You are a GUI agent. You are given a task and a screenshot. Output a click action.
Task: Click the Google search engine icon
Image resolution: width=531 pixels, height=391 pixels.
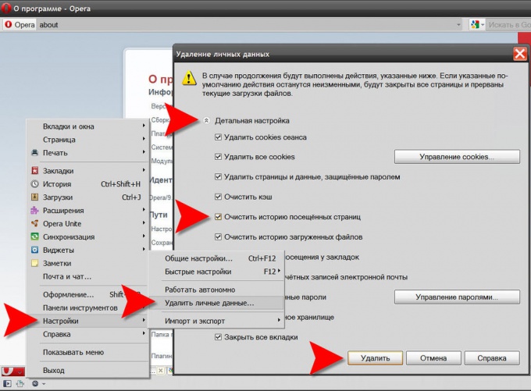[x=475, y=25]
